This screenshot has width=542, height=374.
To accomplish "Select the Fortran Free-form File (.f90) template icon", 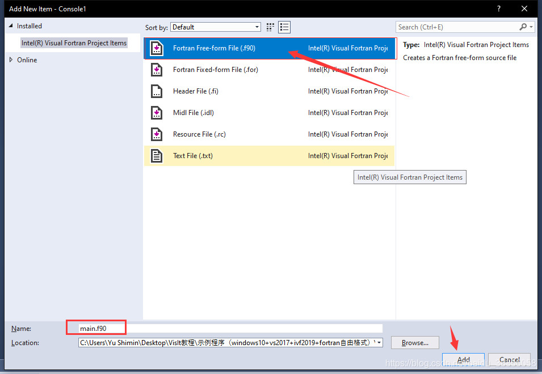I will (x=156, y=48).
